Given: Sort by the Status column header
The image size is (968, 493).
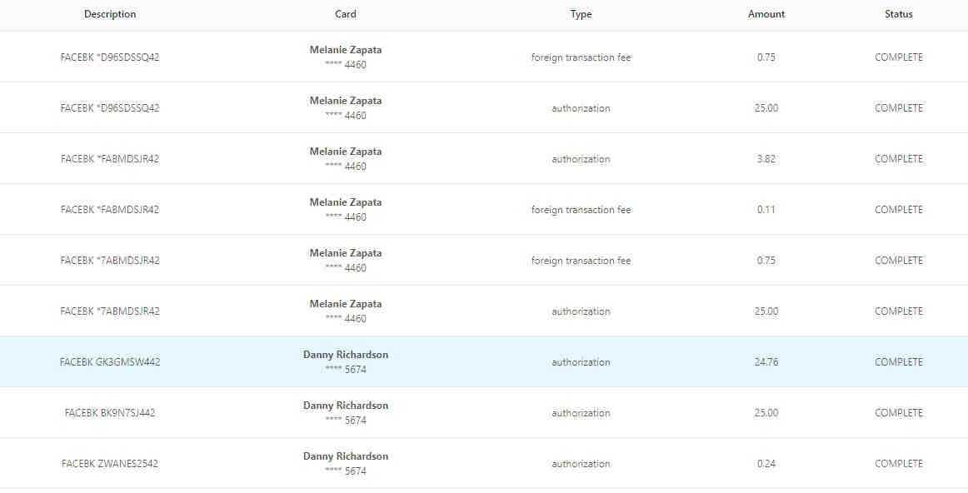Looking at the screenshot, I should click(899, 14).
